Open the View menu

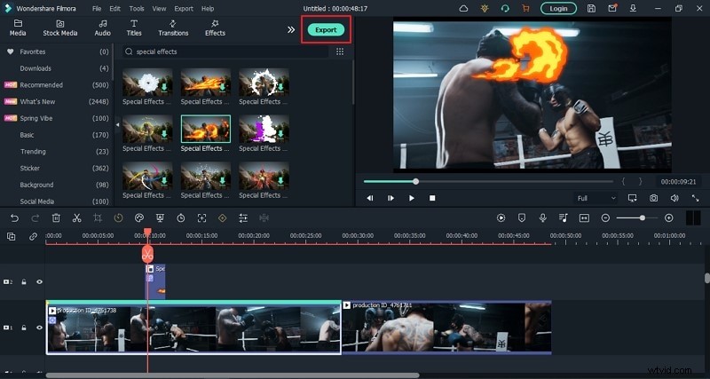tap(159, 9)
